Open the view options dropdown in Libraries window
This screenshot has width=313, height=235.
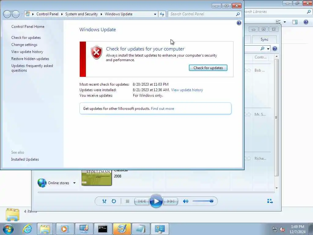285,22
